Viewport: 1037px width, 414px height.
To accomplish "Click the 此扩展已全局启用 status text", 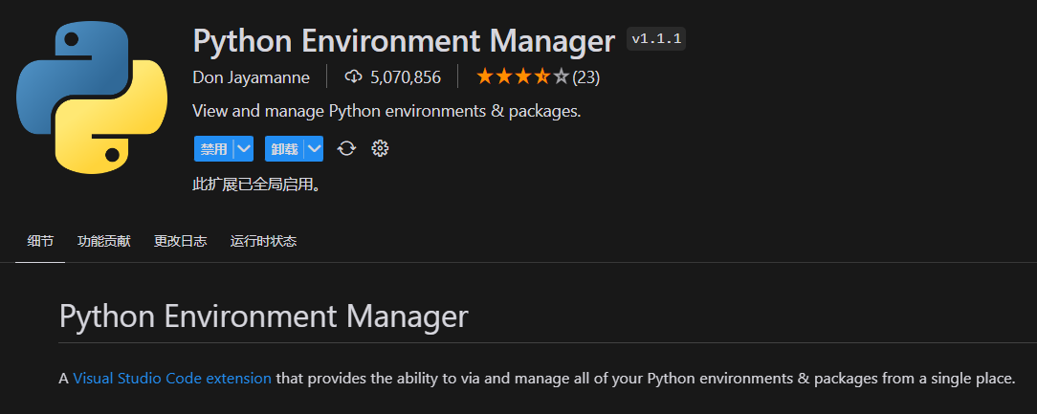I will tap(257, 185).
